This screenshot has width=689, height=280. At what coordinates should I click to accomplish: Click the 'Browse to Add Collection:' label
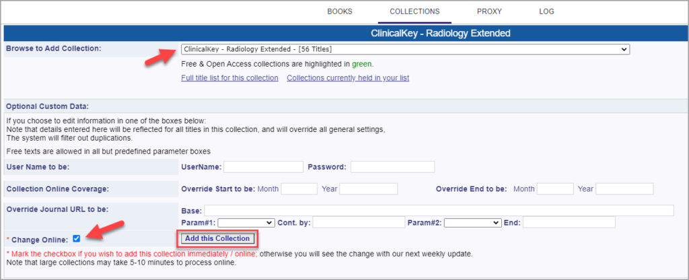click(x=54, y=48)
